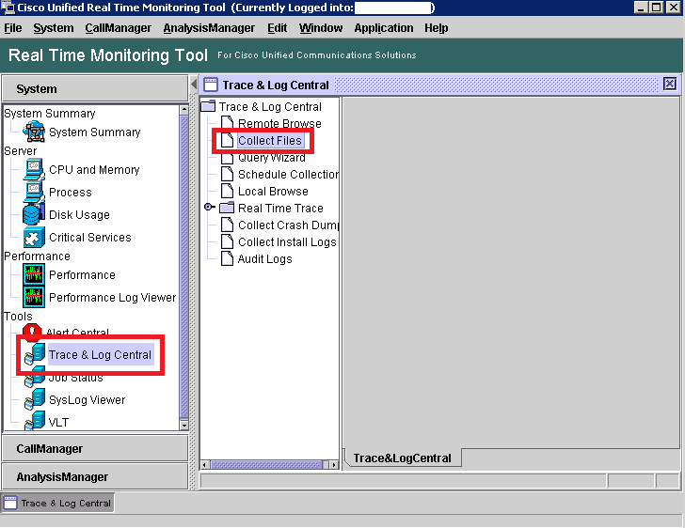This screenshot has height=528, width=685.
Task: Open SysLog Viewer in sidebar
Action: pyautogui.click(x=87, y=399)
